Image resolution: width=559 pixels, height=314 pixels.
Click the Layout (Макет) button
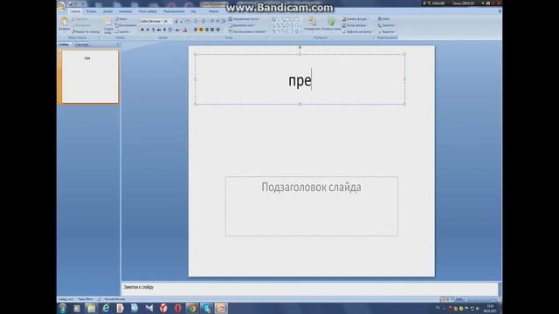coord(121,19)
